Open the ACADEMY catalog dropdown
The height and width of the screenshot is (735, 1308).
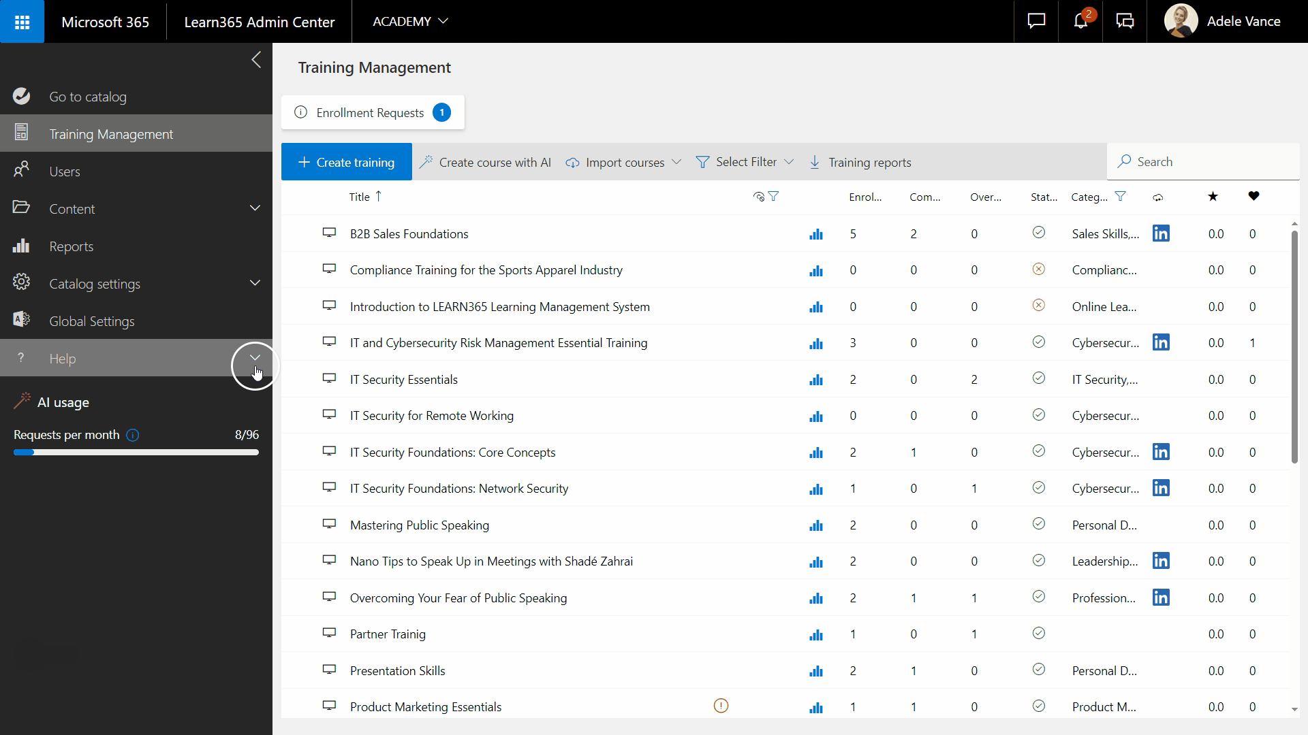point(410,22)
